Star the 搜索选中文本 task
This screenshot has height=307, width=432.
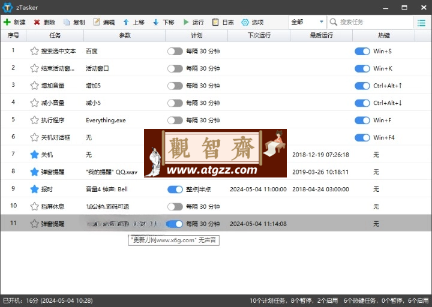coord(34,51)
